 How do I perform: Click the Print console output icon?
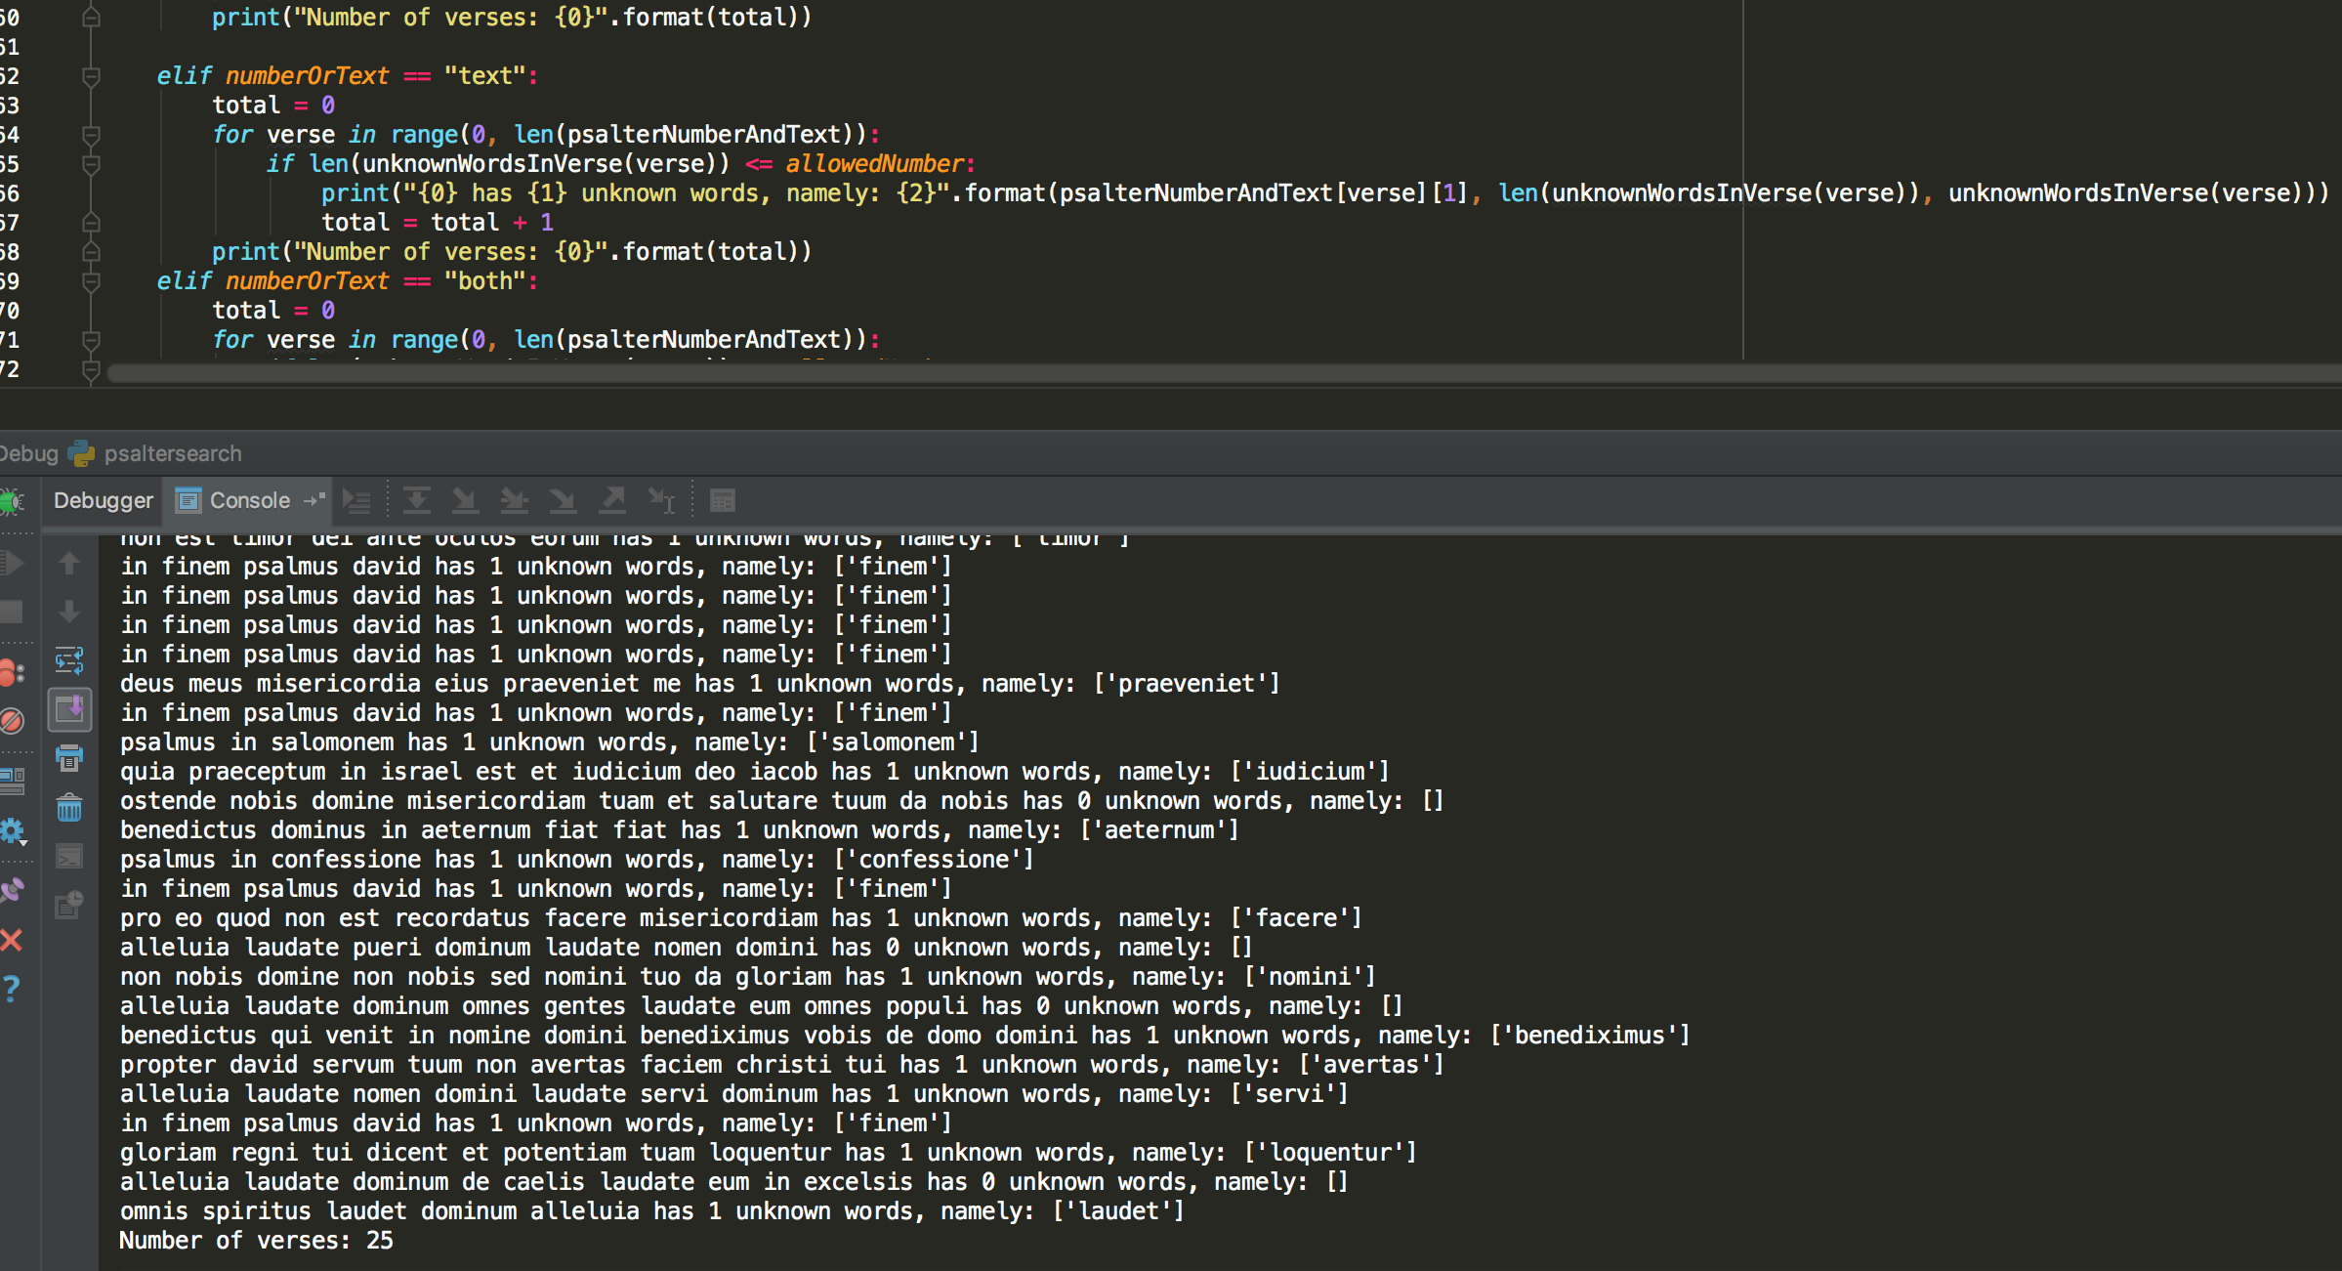tap(69, 758)
